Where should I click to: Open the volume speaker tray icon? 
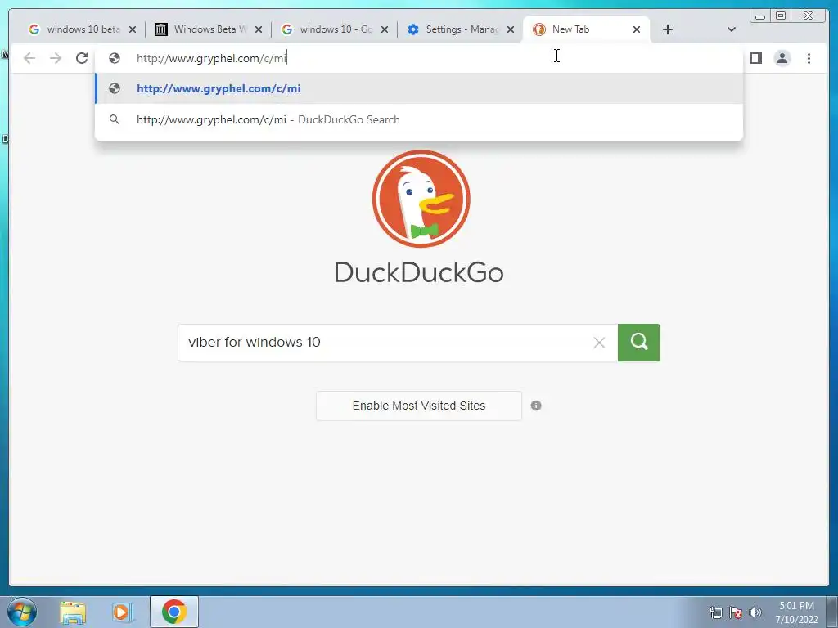tap(755, 612)
